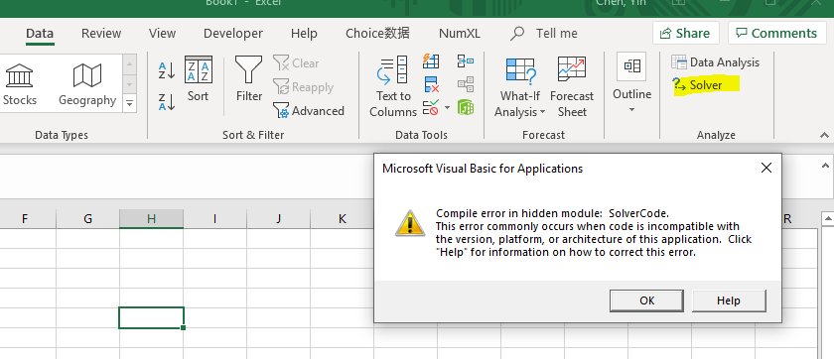
Task: Select column J header
Action: (278, 219)
